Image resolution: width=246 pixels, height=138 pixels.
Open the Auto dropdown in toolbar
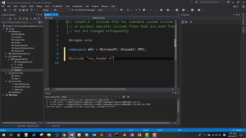click(x=108, y=10)
